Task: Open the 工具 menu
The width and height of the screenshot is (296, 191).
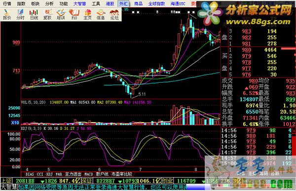Action: tap(96, 3)
